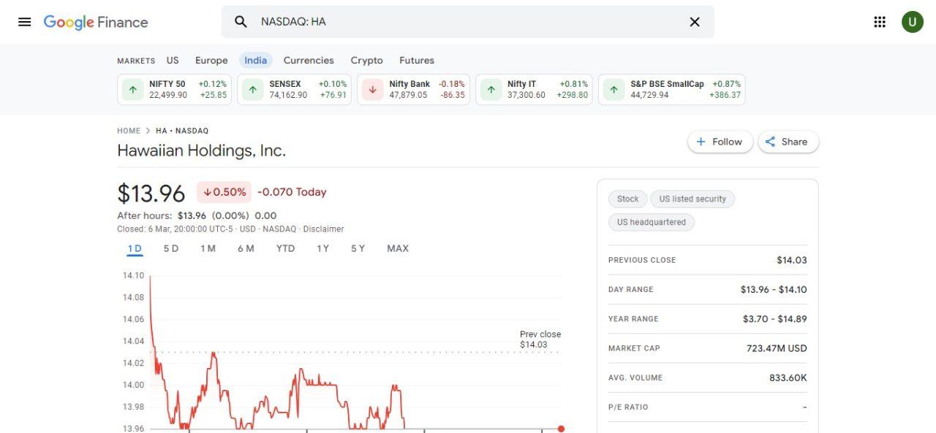Screen dimensions: 936x433
Task: Switch to Currencies markets tab
Action: click(x=309, y=61)
